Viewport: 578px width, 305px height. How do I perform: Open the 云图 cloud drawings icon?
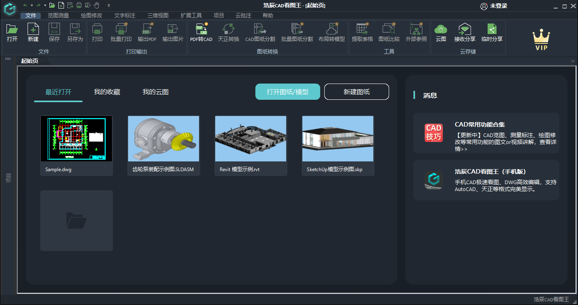pos(441,30)
